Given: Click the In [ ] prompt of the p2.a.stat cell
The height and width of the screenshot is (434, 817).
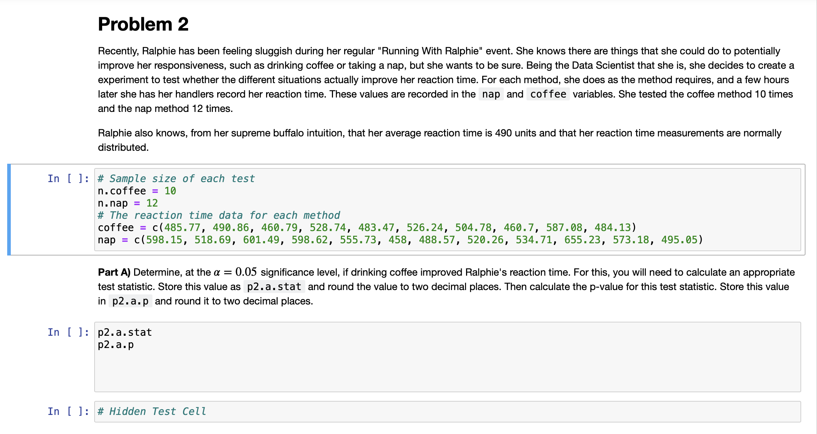Looking at the screenshot, I should (x=68, y=332).
